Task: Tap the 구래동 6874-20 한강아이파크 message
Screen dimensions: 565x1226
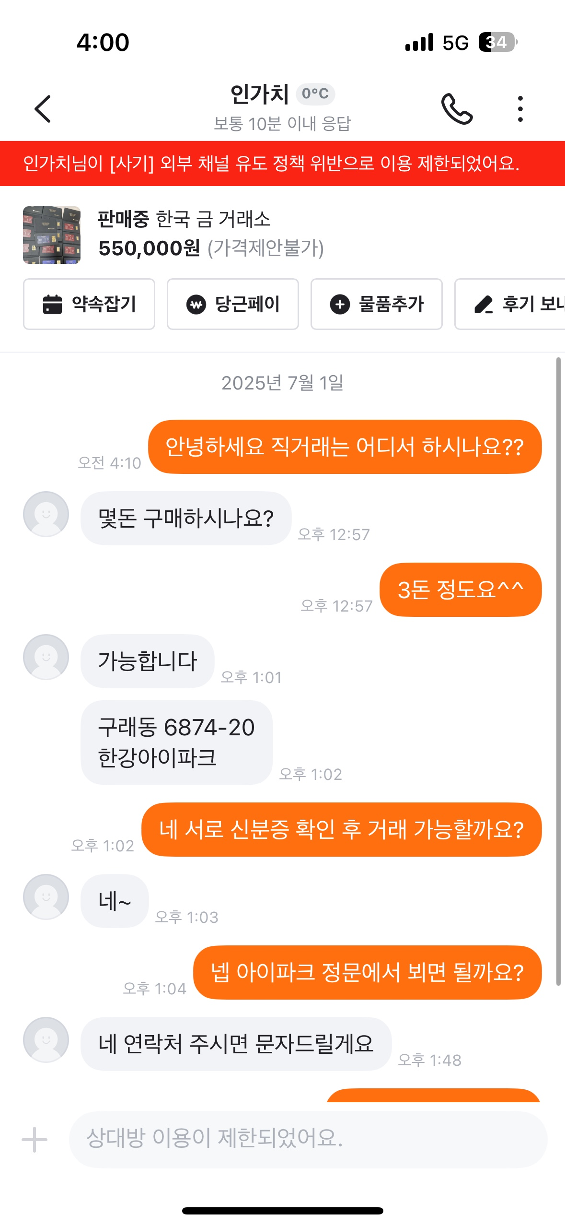Action: click(x=176, y=742)
